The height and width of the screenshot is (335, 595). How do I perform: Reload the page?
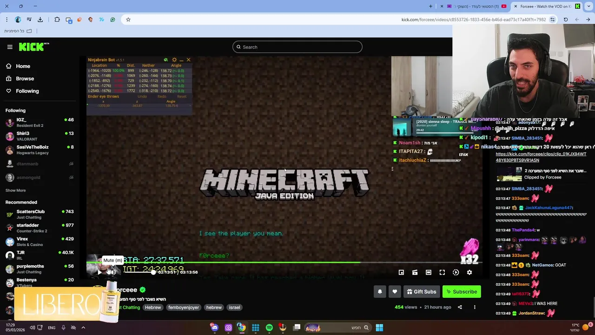(566, 20)
